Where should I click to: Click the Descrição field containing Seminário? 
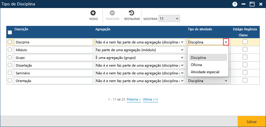pos(54,73)
